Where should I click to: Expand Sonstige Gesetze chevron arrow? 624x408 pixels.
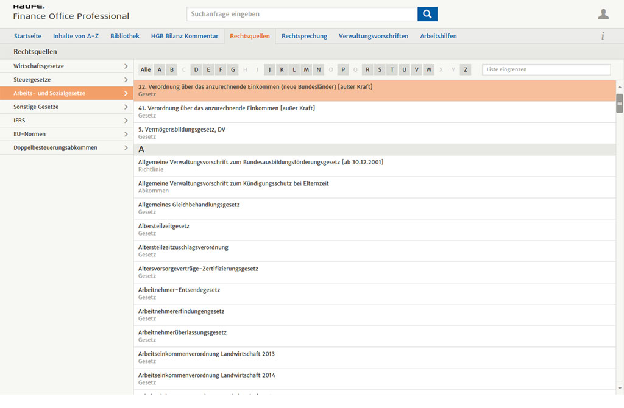pyautogui.click(x=126, y=107)
